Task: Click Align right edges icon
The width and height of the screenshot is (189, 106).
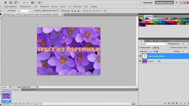Action: coord(78,11)
